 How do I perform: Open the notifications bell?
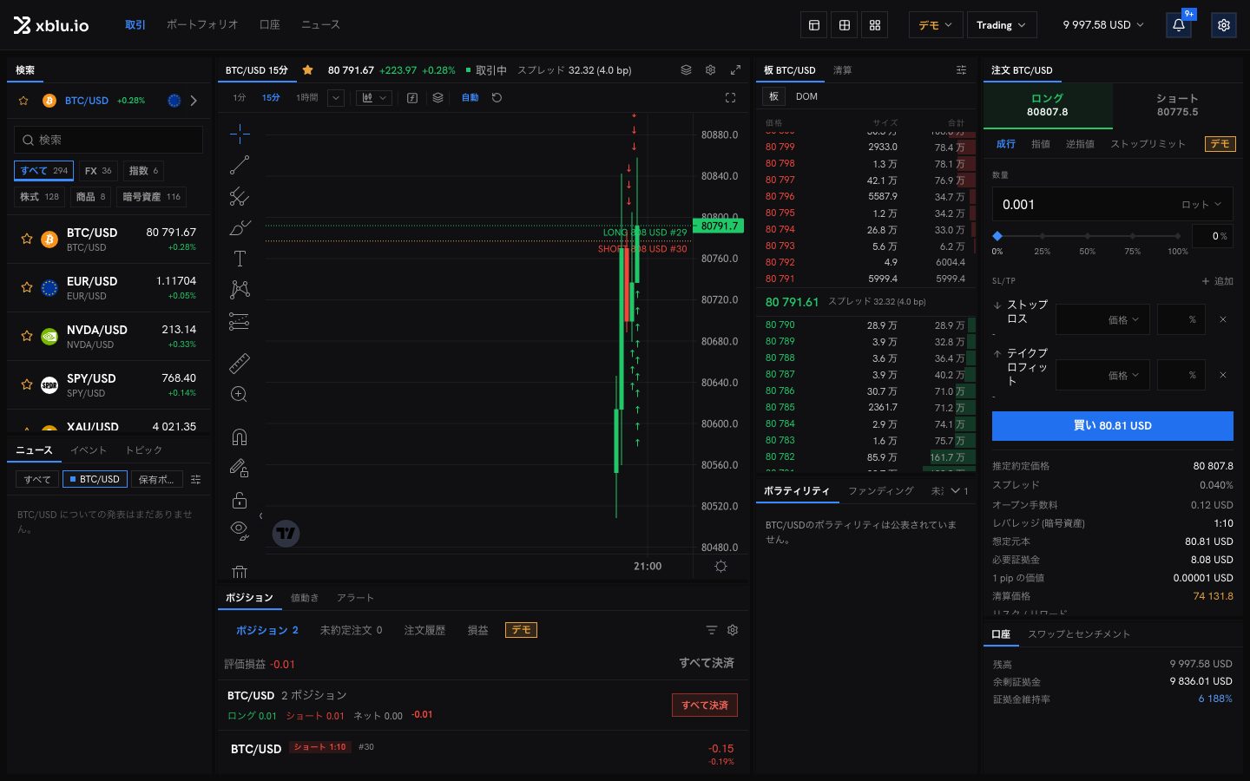(1179, 25)
